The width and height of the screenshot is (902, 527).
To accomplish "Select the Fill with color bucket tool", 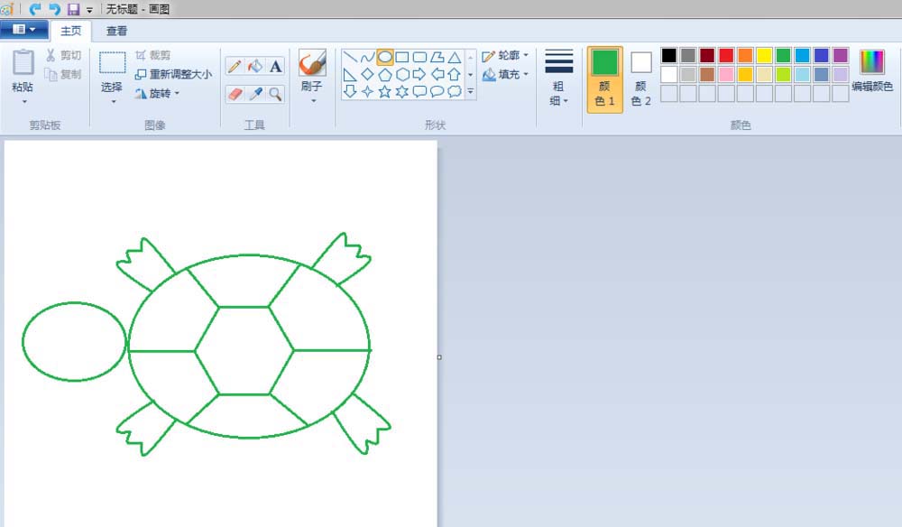I will click(x=255, y=67).
